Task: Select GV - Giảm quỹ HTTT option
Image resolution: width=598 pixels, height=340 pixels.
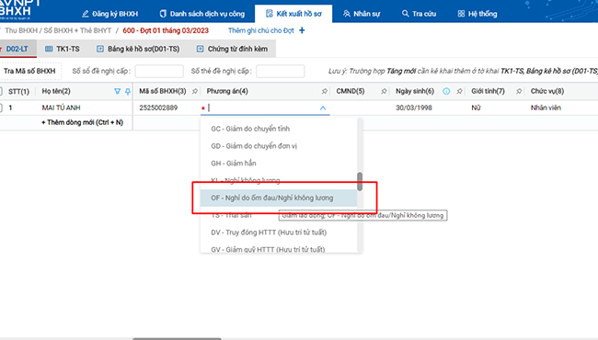Action: click(x=279, y=249)
